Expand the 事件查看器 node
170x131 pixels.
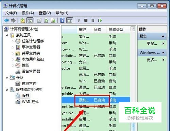[x=13, y=48]
